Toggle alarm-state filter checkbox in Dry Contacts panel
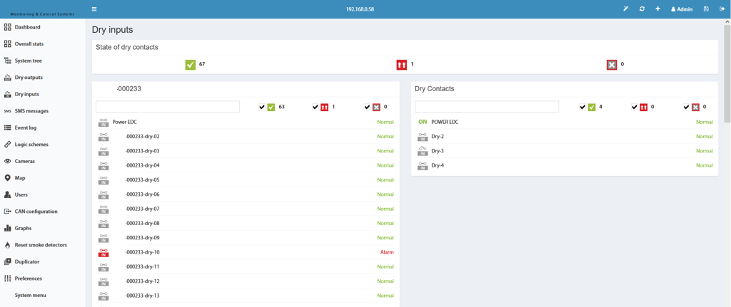The width and height of the screenshot is (731, 307). click(635, 107)
